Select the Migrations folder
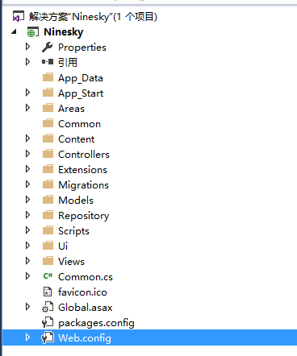Screen dimensions: 297x356 [83, 185]
